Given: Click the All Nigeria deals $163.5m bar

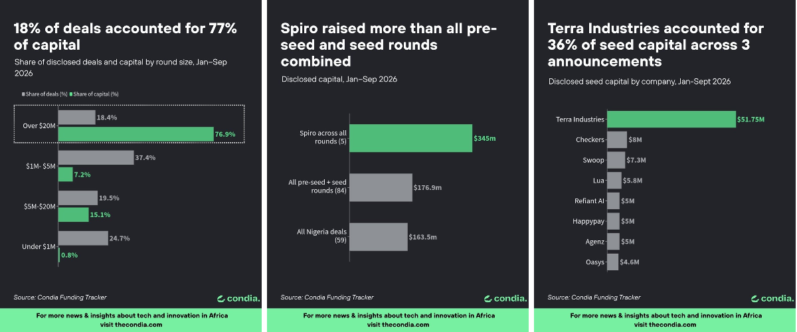Looking at the screenshot, I should pyautogui.click(x=379, y=236).
